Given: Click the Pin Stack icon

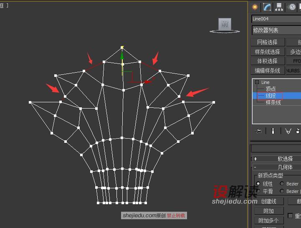Looking at the screenshot, I should (x=259, y=131).
